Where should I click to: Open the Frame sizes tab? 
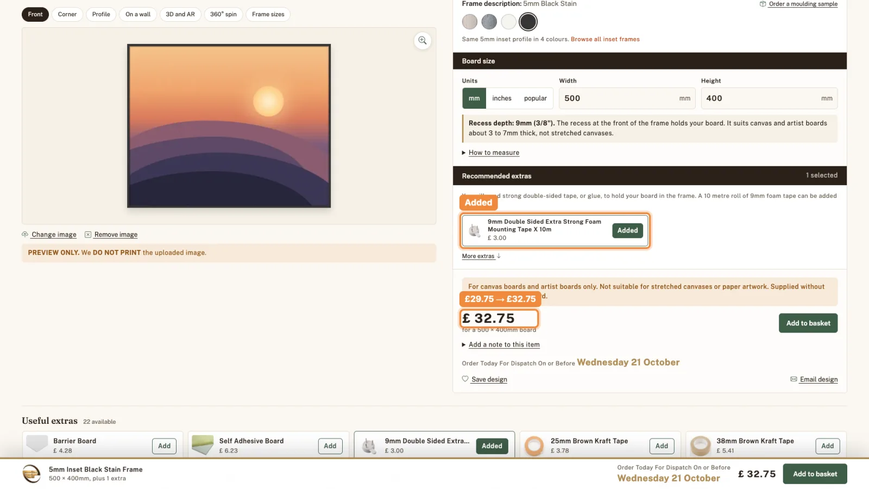[268, 14]
